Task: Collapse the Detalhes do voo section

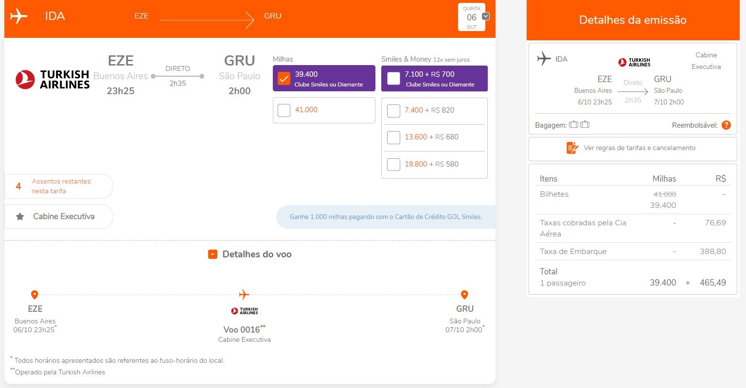Action: [x=213, y=254]
